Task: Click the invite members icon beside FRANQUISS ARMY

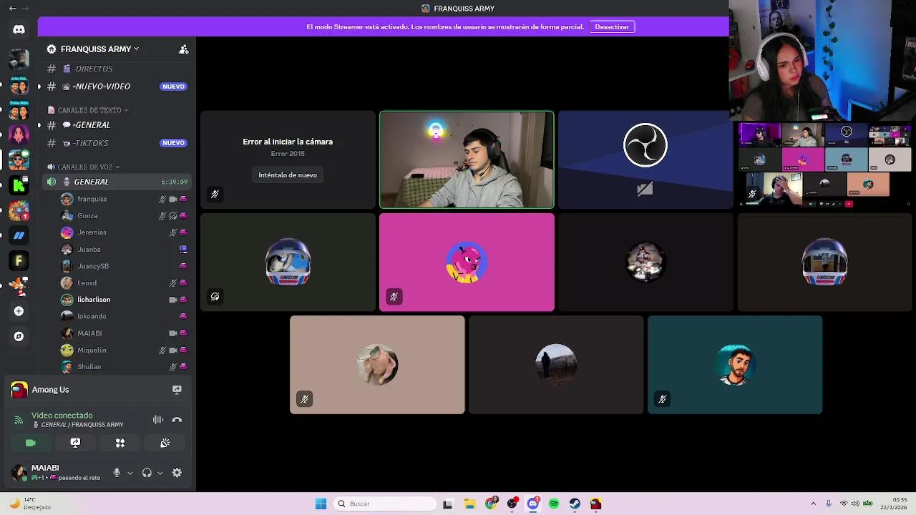Action: (183, 49)
